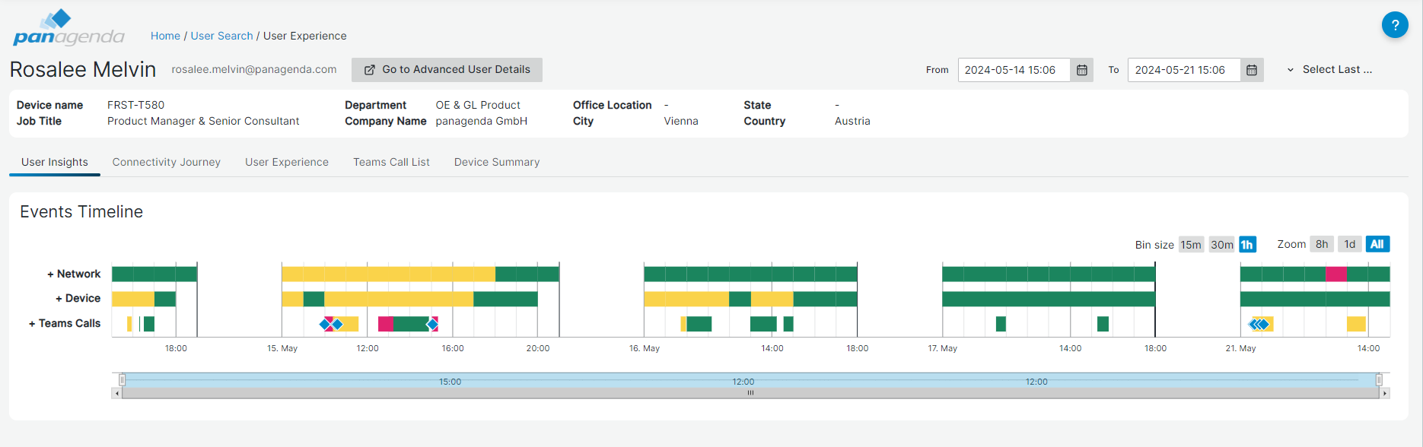Open the To date calendar picker
Screen dimensions: 1423x447
(1252, 70)
